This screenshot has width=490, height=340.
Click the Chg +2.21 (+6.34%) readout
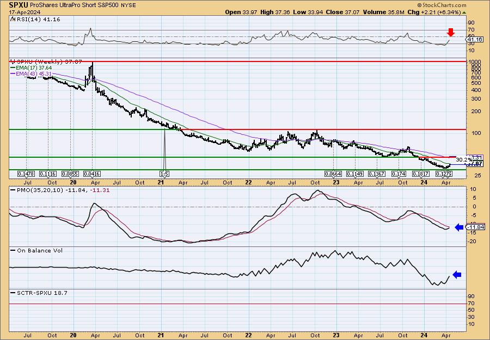[x=433, y=12]
